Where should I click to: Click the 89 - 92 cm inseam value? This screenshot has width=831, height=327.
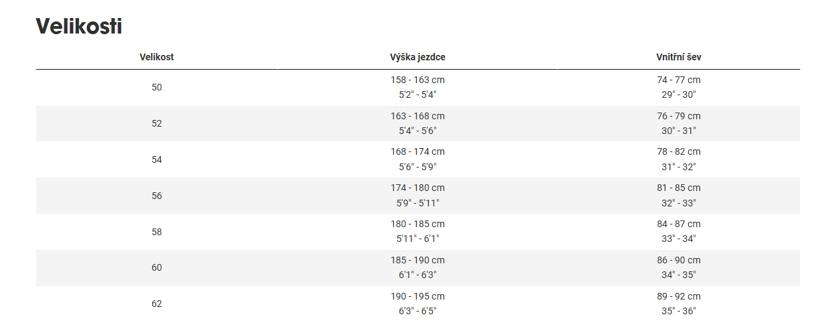[x=678, y=296]
